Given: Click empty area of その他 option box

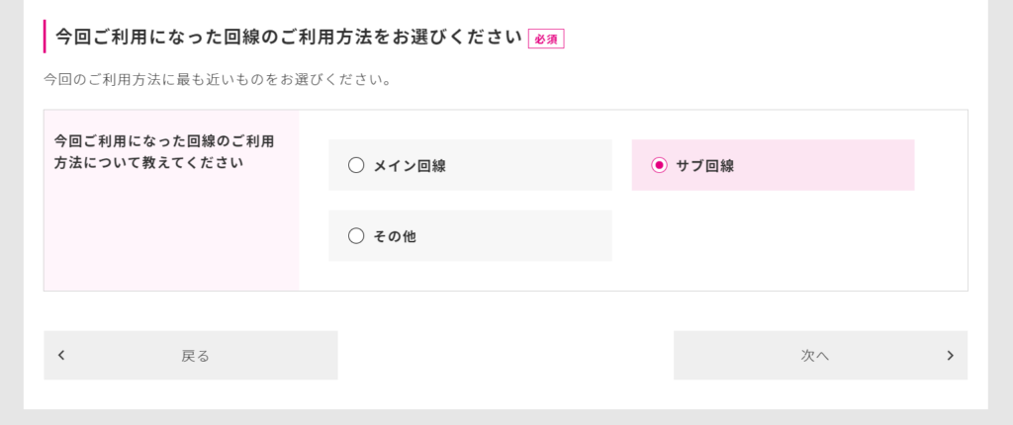Looking at the screenshot, I should (516, 236).
